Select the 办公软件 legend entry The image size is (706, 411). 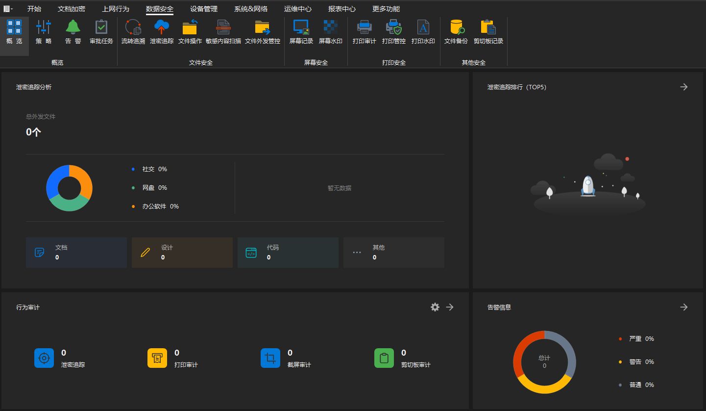(155, 206)
